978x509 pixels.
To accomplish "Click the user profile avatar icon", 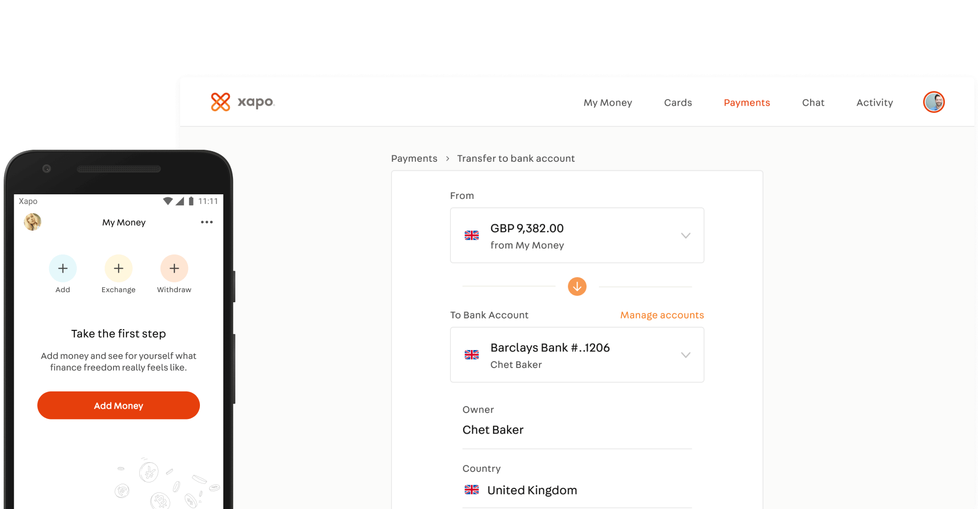I will coord(935,102).
